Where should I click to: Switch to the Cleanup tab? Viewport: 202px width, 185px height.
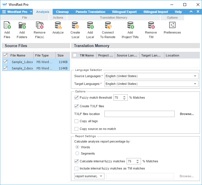(62, 12)
